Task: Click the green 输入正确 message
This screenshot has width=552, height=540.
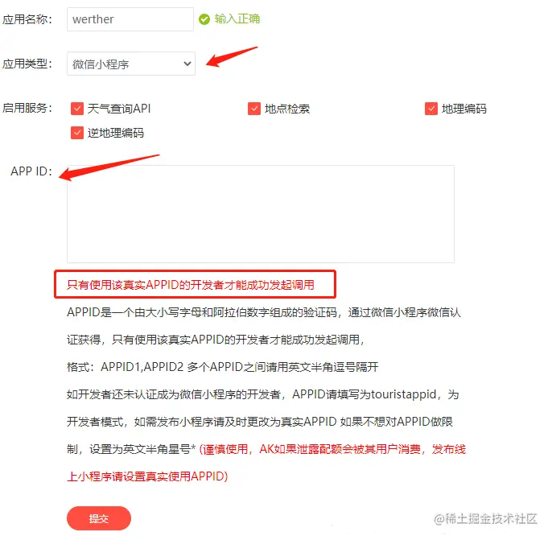Action: click(x=237, y=19)
